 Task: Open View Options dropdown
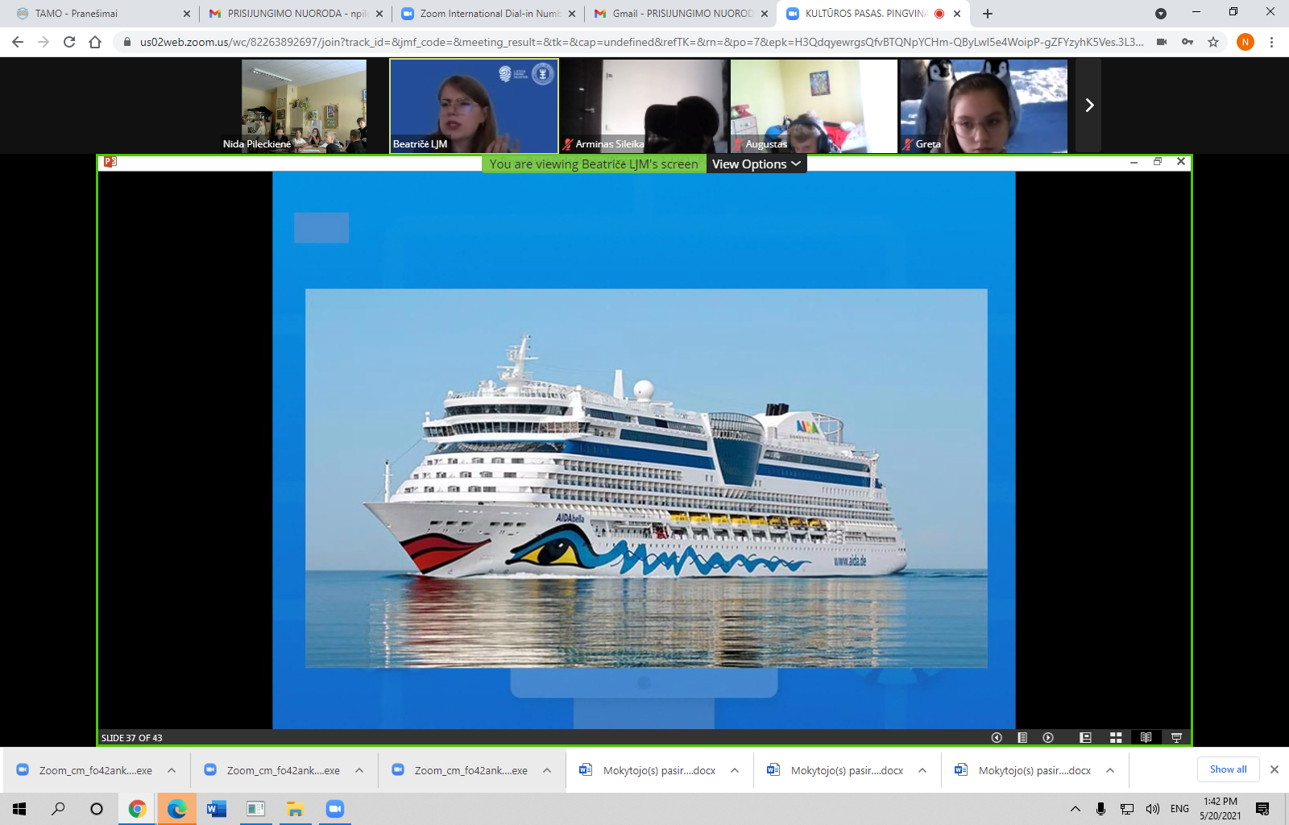point(756,164)
